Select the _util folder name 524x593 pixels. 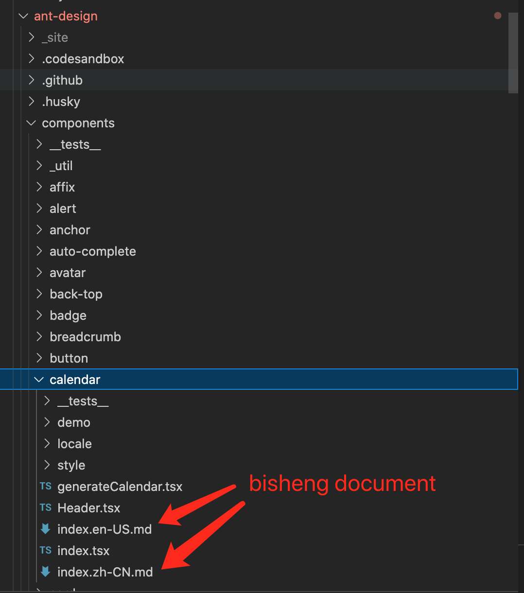61,166
